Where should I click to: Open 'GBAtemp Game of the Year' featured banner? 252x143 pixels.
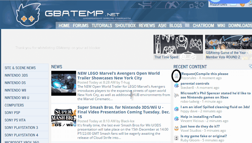[229, 47]
